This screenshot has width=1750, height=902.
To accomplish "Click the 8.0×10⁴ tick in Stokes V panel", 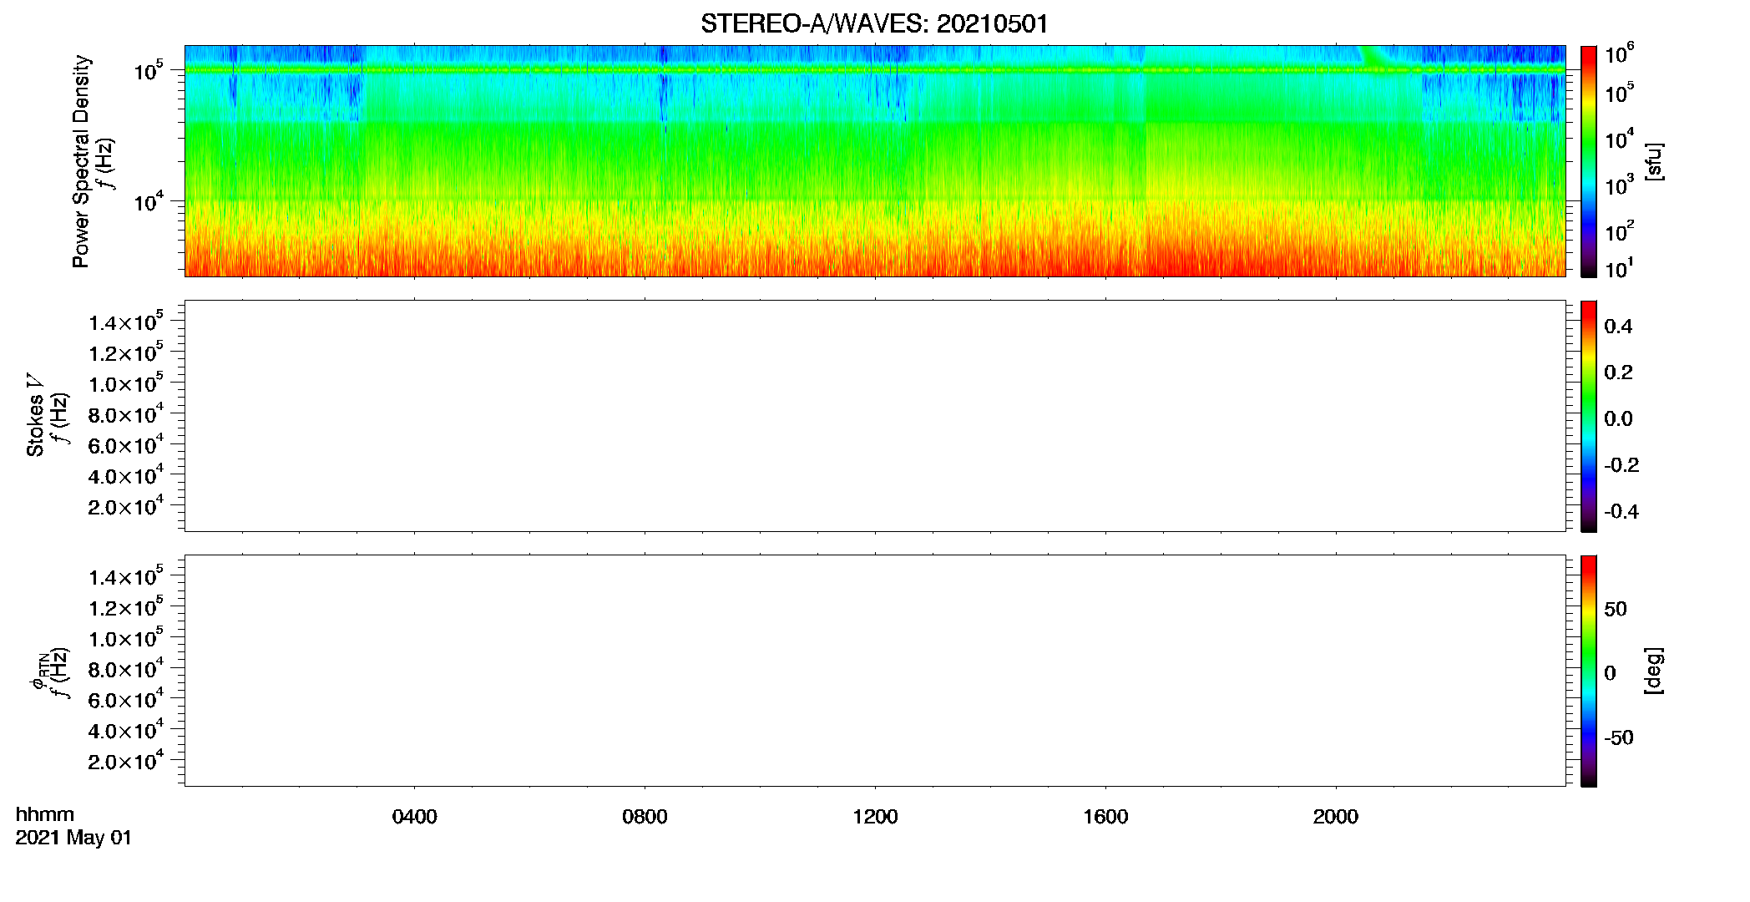I will coord(125,413).
